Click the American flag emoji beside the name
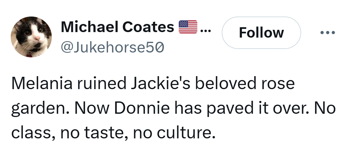Screen dimensions: 350x163 [188, 27]
